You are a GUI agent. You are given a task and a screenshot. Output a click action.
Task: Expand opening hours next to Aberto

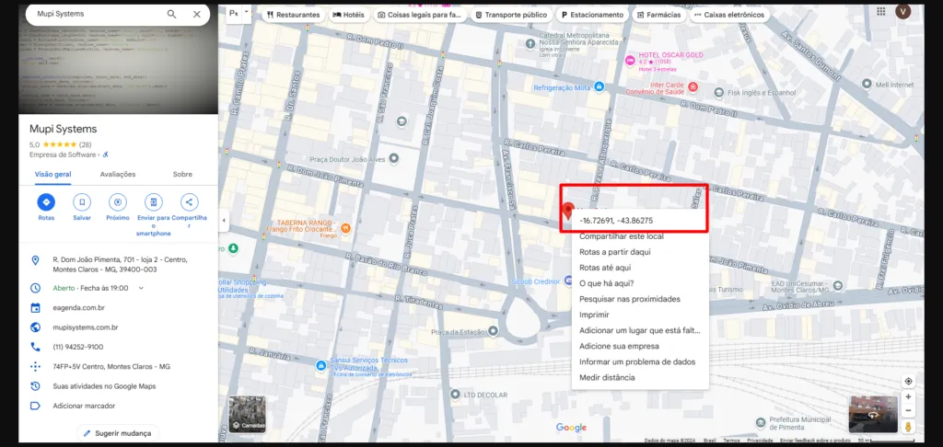tap(141, 288)
